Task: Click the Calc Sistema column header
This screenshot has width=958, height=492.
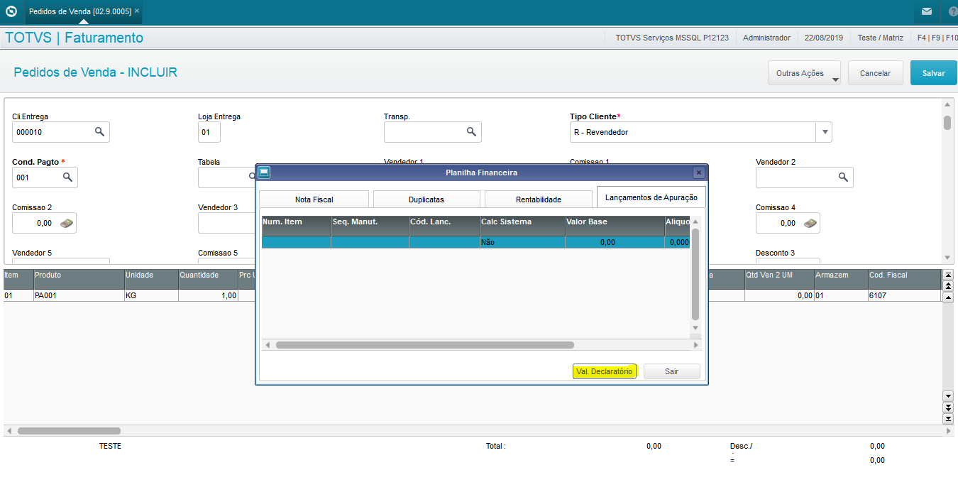Action: (523, 226)
